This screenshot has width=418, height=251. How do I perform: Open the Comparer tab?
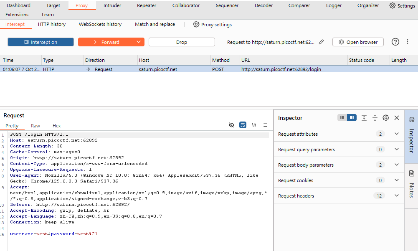coord(299,5)
